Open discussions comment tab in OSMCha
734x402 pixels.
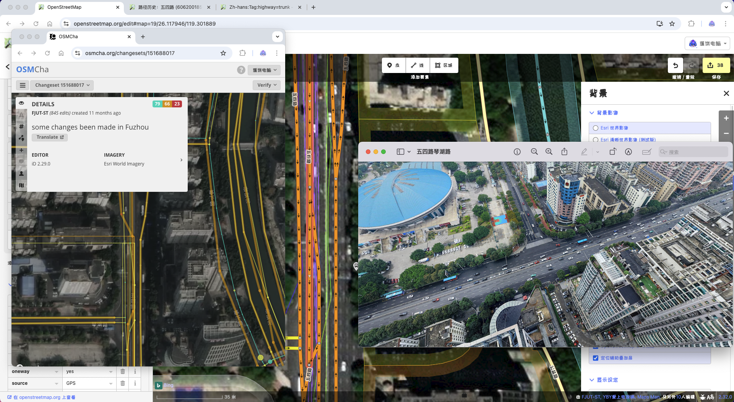[x=21, y=162]
